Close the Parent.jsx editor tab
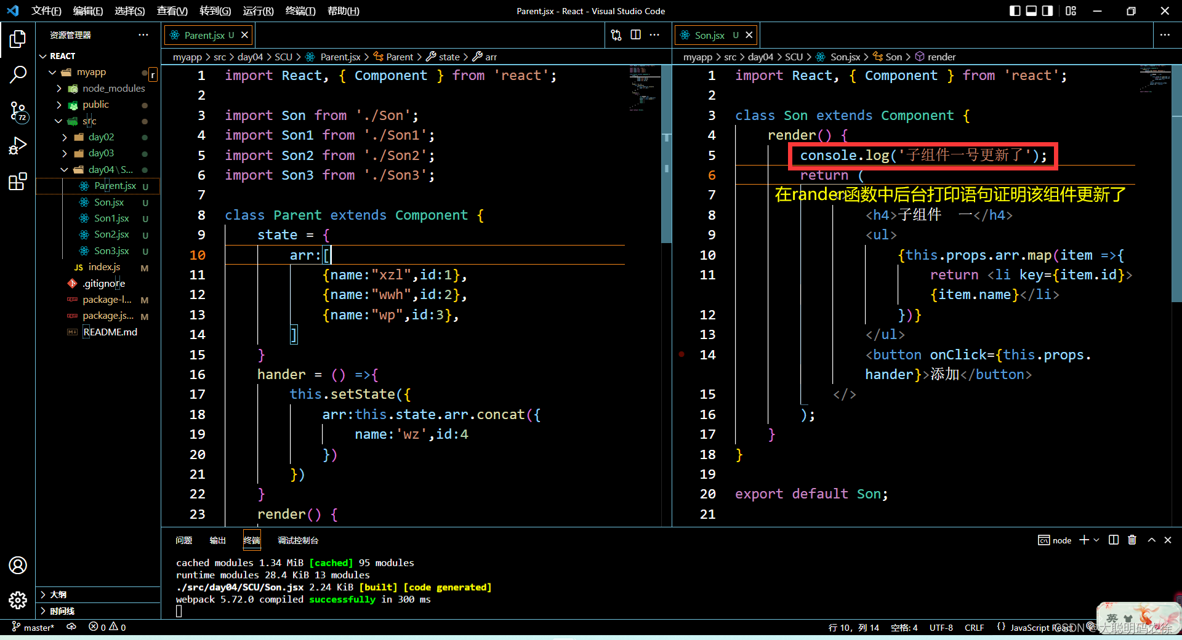 click(x=244, y=35)
